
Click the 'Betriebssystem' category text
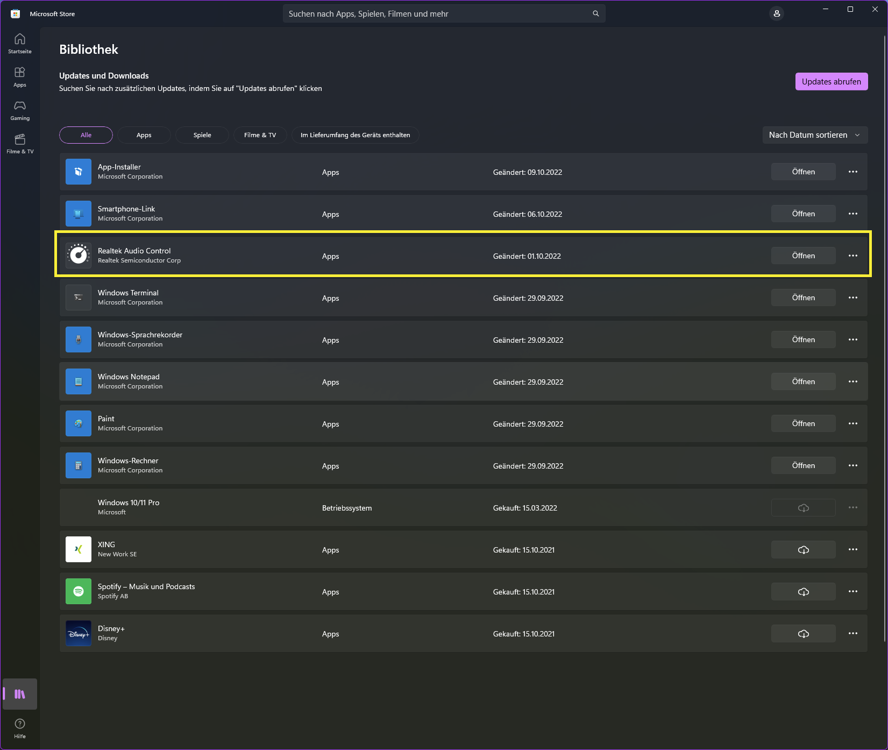347,508
